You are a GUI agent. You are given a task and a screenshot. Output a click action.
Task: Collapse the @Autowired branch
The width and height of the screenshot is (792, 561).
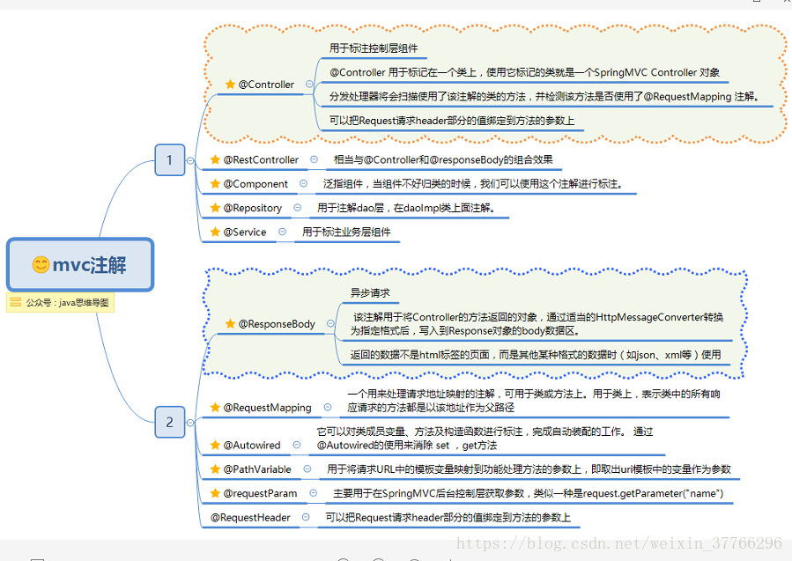pyautogui.click(x=297, y=445)
